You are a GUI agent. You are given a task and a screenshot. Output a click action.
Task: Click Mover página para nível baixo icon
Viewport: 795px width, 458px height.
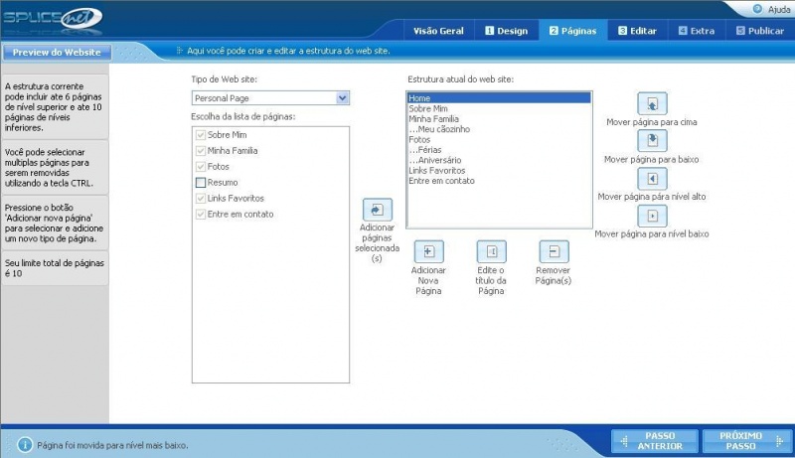click(x=652, y=216)
